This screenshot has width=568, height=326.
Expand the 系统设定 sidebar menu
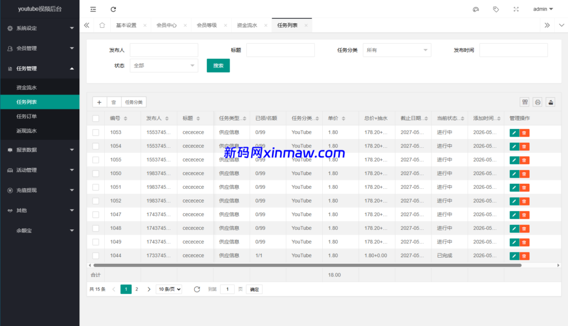[x=40, y=28]
